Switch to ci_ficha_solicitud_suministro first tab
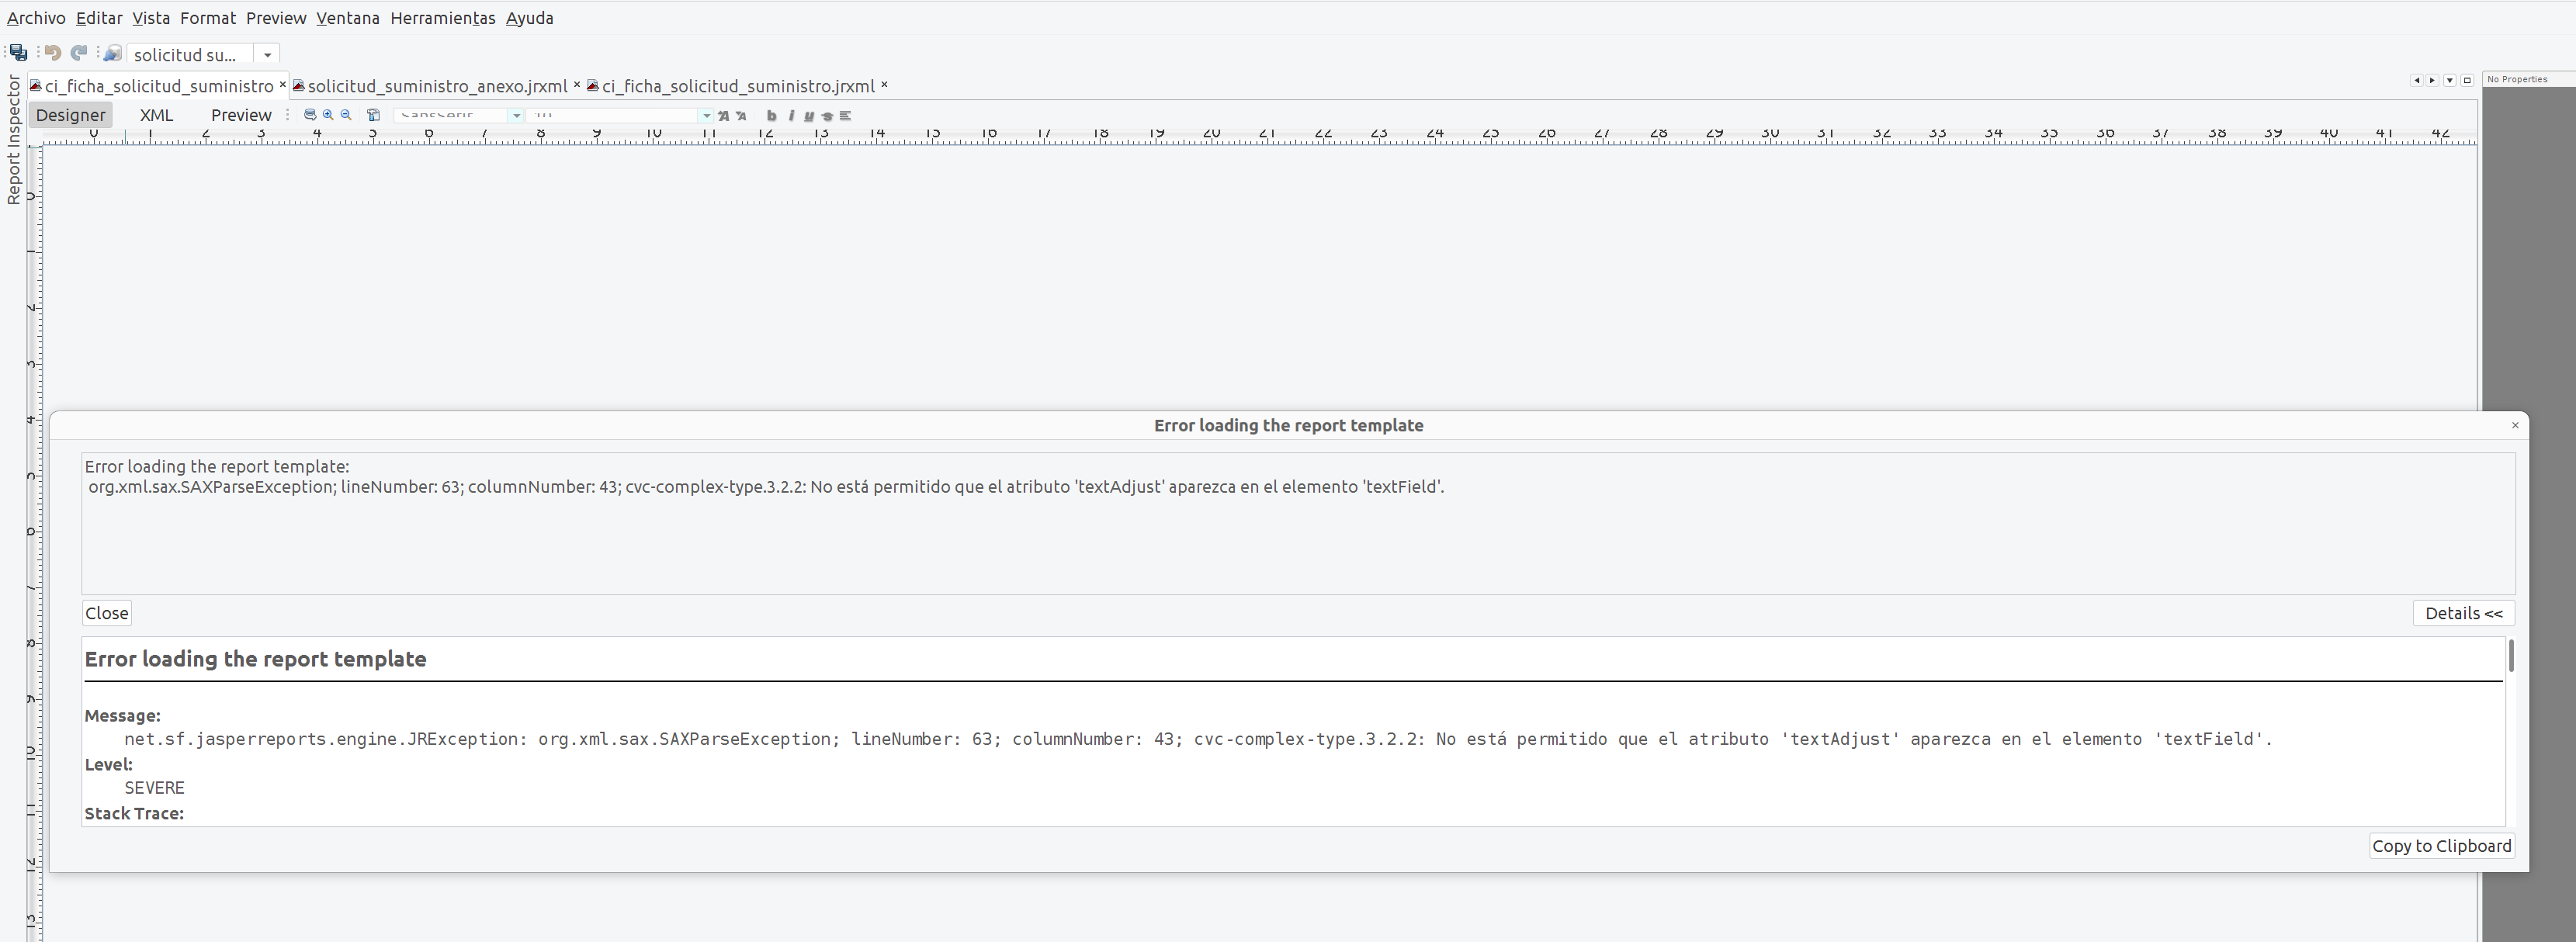2576x942 pixels. pyautogui.click(x=158, y=86)
